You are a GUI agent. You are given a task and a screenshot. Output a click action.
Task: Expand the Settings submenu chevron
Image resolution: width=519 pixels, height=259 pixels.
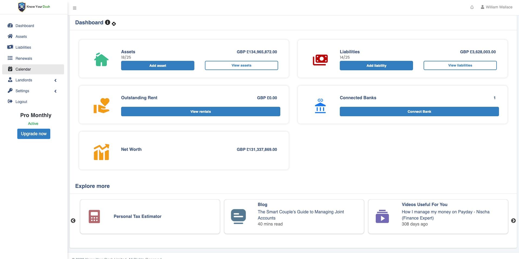(x=55, y=91)
